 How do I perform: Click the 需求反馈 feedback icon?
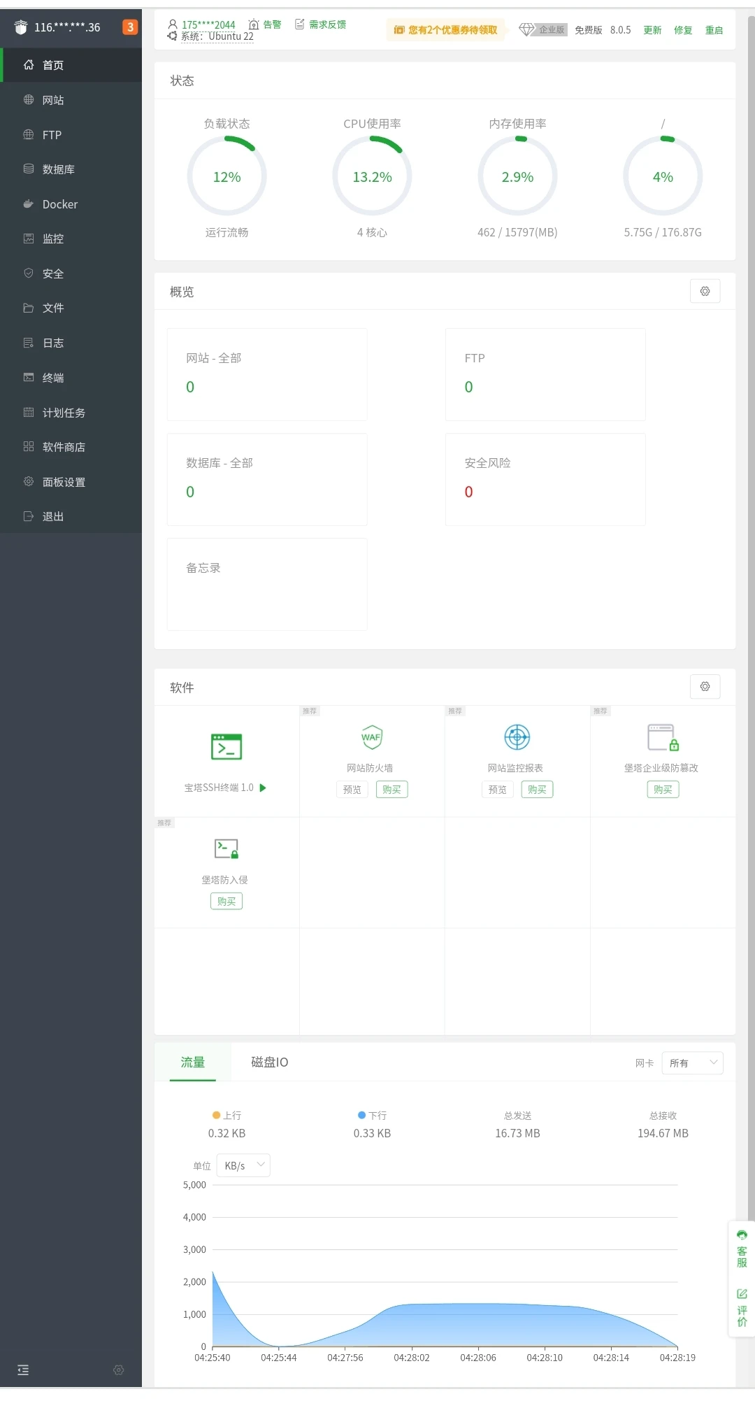299,24
